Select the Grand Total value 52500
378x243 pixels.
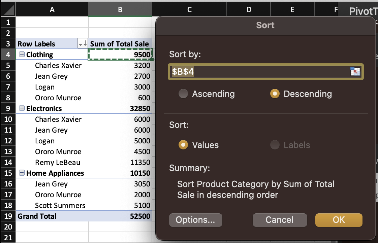[x=120, y=216]
